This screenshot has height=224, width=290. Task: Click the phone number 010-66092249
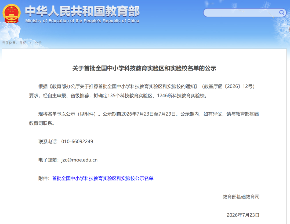coord(77,142)
